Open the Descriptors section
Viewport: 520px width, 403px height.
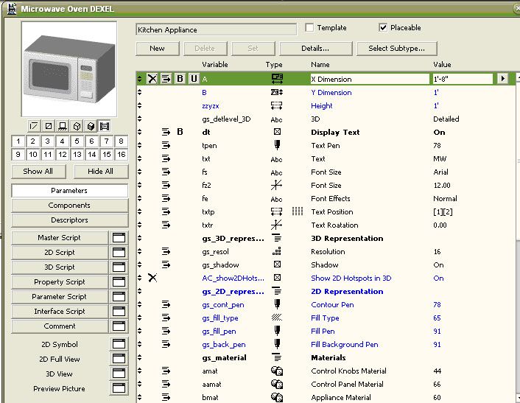coord(69,220)
